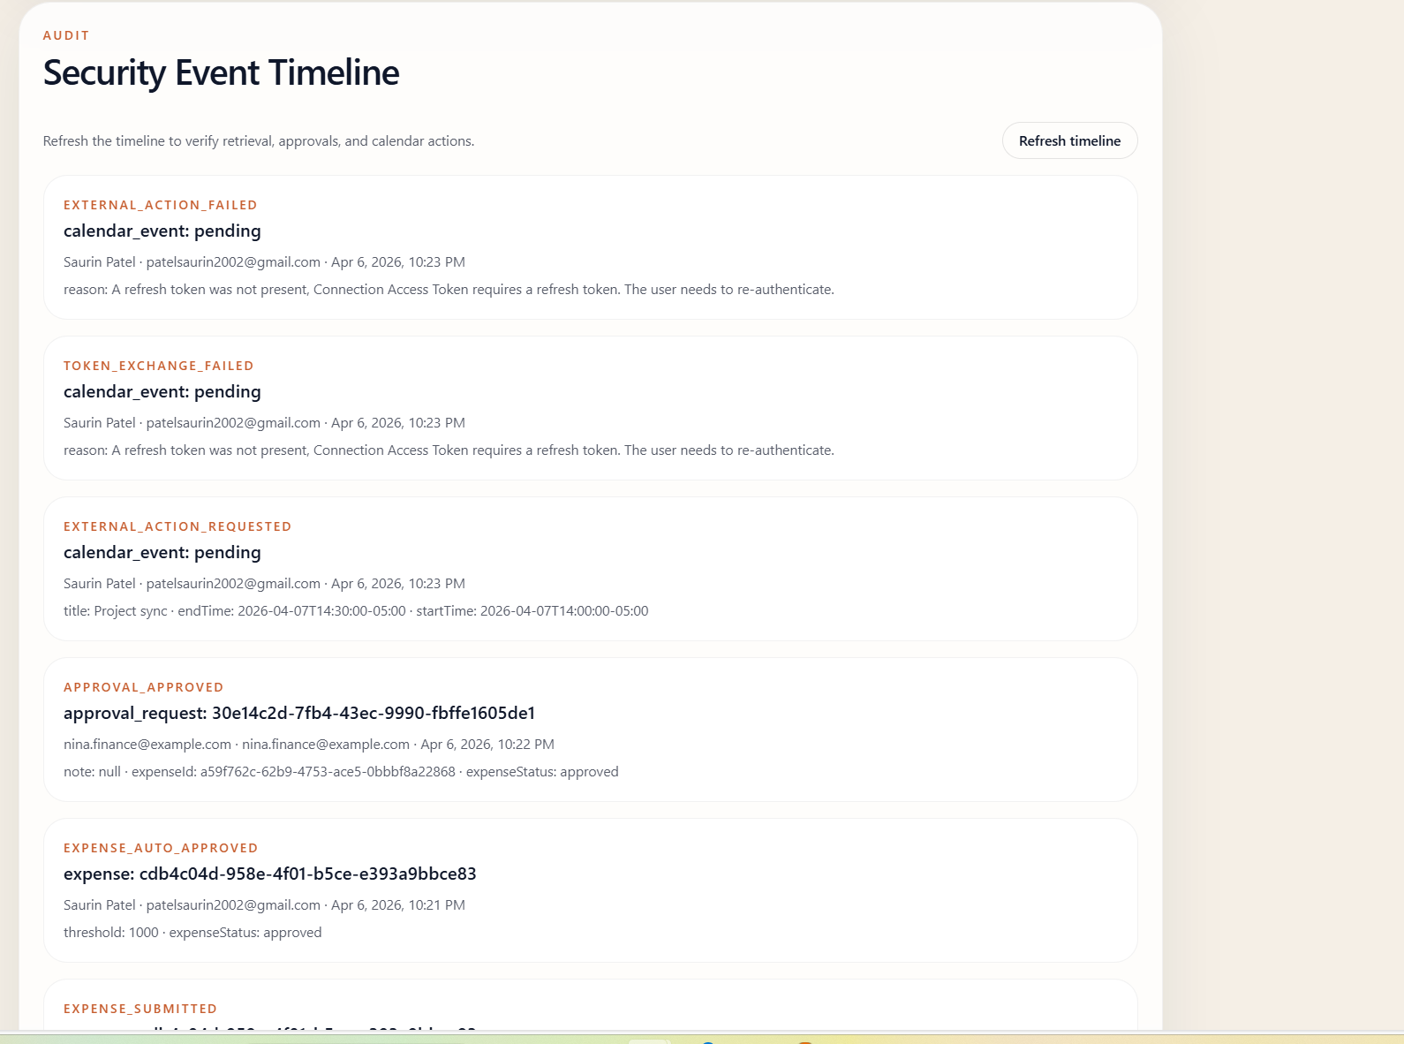Select the EXPENSE_AUTO_APPROVED event label
Screen dimensions: 1404x1044
point(161,848)
